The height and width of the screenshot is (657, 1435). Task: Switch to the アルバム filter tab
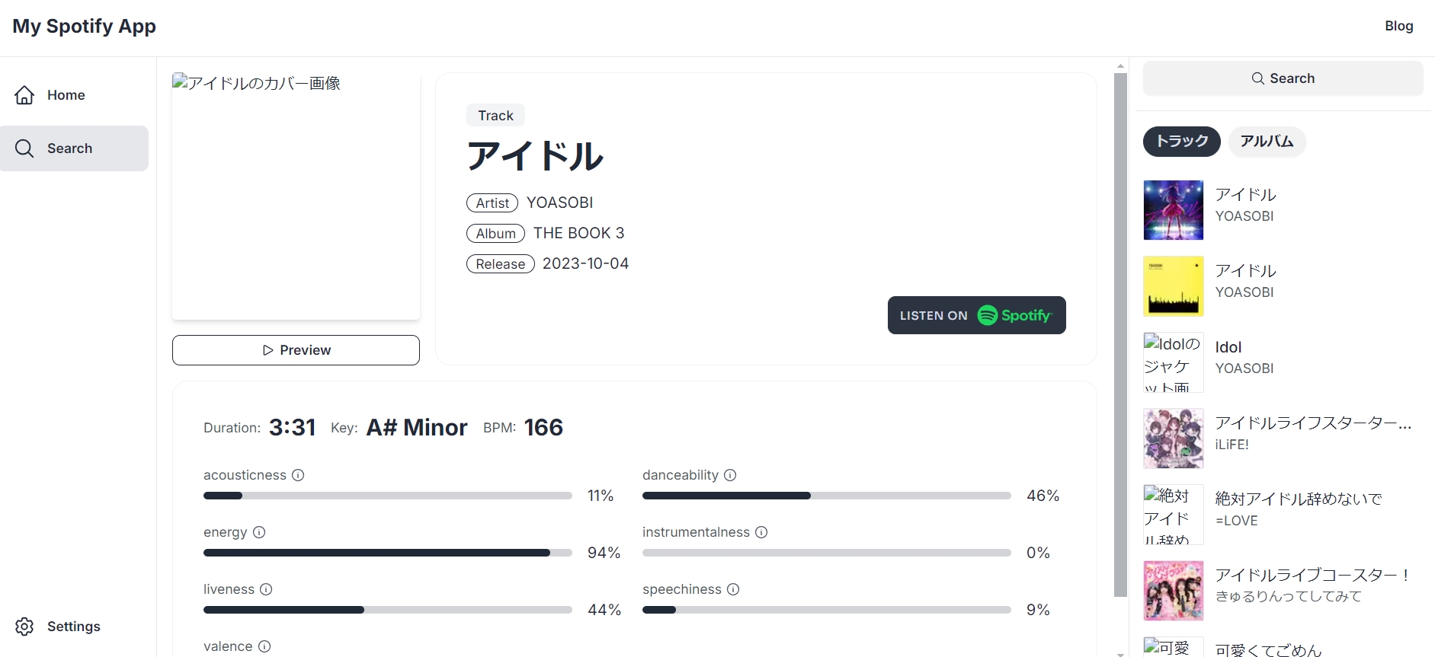pyautogui.click(x=1266, y=142)
